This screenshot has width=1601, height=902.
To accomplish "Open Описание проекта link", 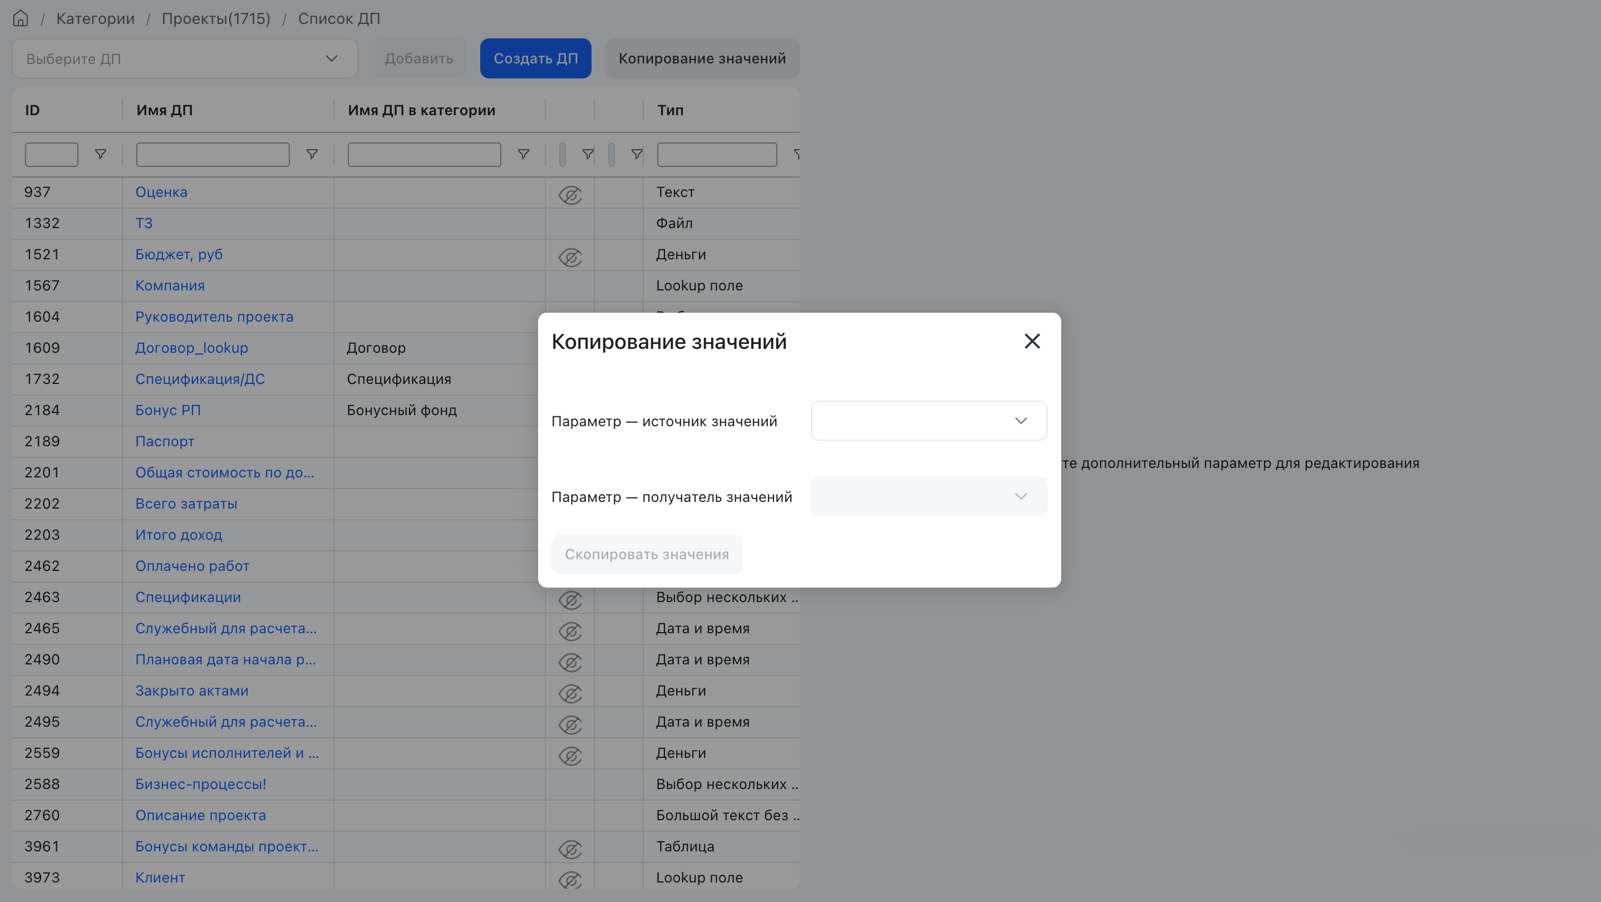I will 200,815.
